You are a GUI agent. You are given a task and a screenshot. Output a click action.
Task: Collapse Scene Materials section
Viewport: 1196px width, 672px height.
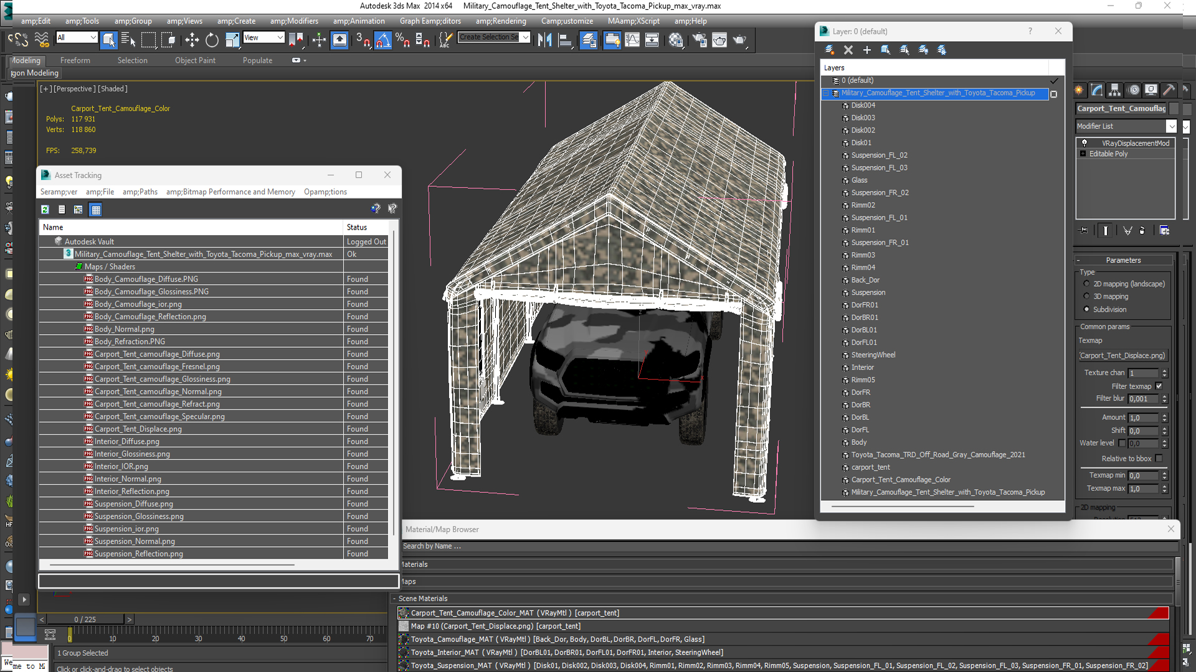394,599
